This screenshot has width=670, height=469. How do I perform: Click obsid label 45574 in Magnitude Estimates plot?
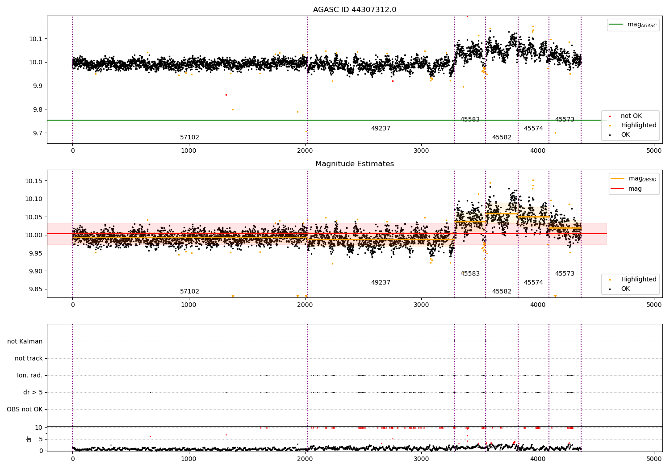tap(533, 283)
